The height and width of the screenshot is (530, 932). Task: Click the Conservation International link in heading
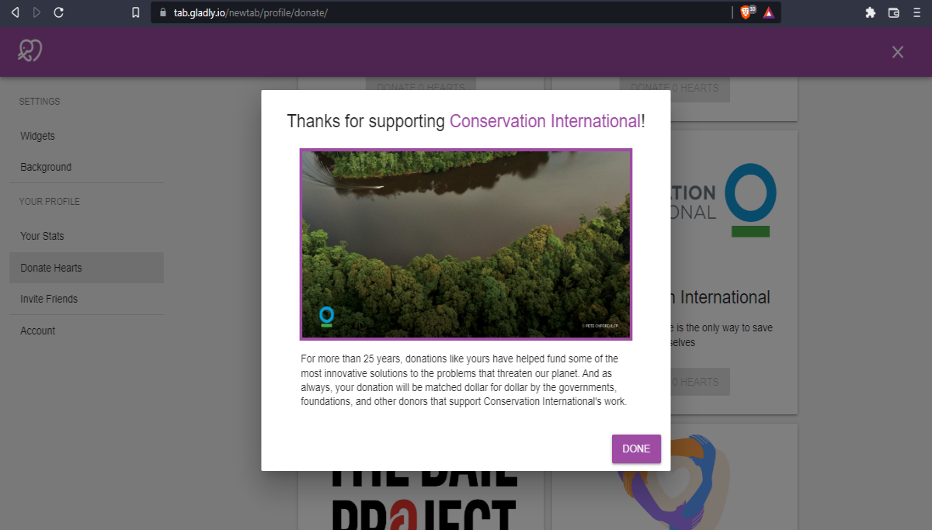pyautogui.click(x=545, y=121)
